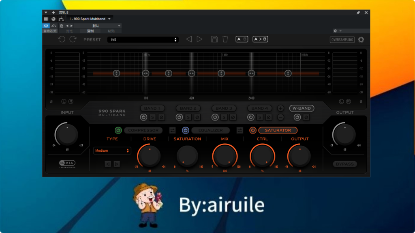
Task: Expand the arrow beside the small gear
Action: tap(340, 31)
